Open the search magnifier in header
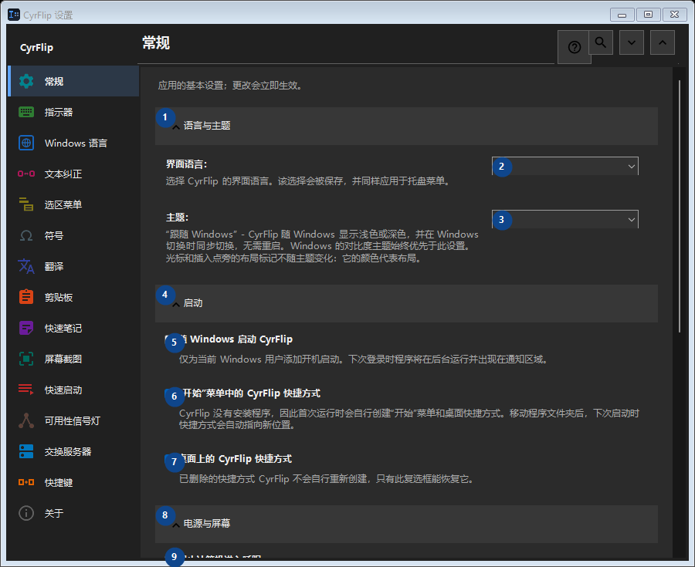Viewport: 695px width, 567px height. [x=601, y=42]
